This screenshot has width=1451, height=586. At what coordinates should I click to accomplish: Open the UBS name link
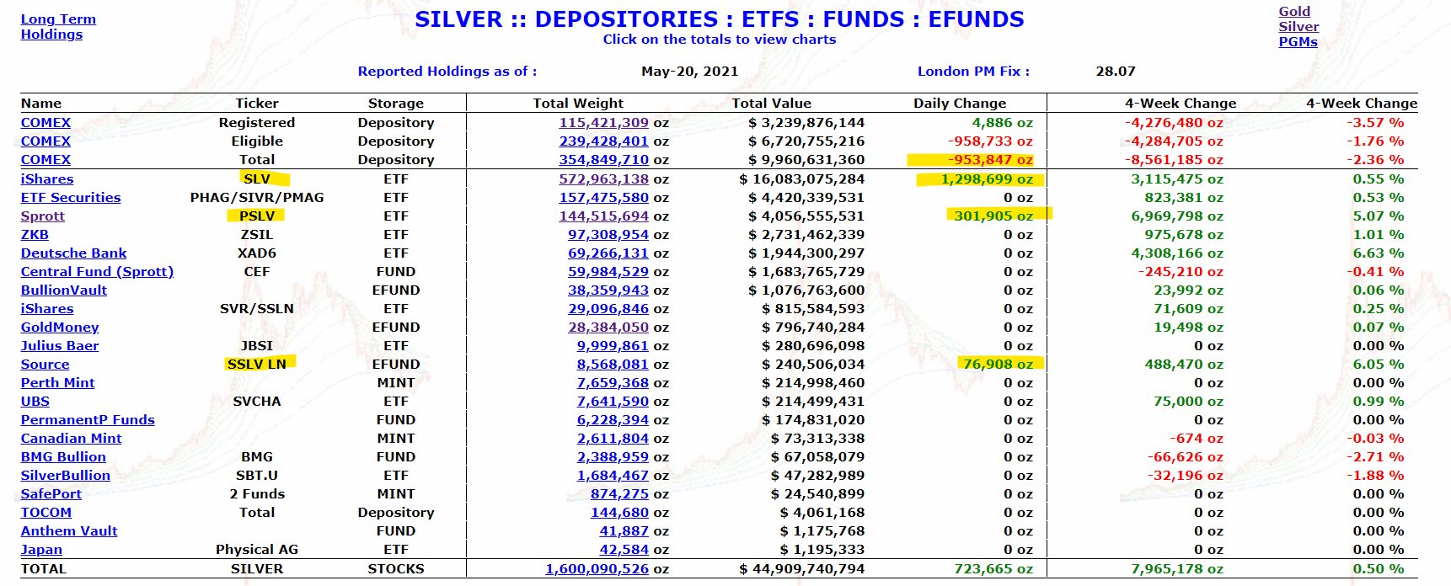(x=35, y=402)
